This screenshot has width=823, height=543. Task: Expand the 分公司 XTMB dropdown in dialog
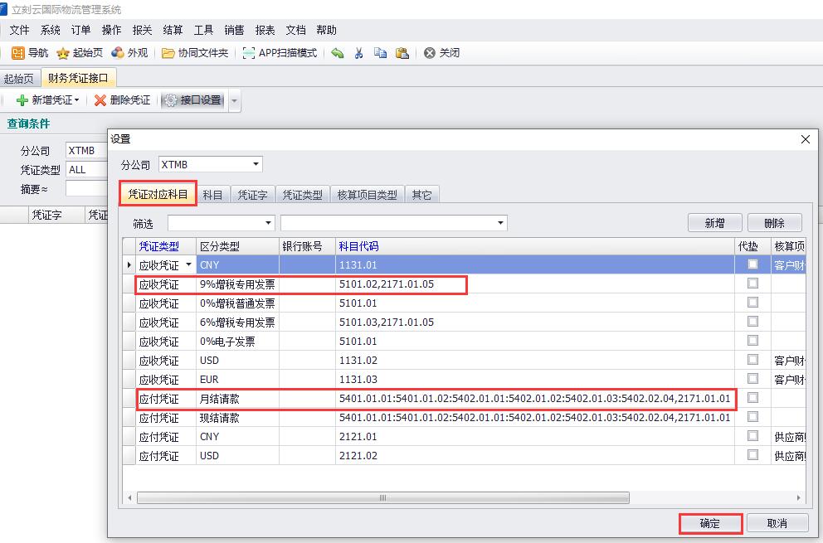coord(256,164)
